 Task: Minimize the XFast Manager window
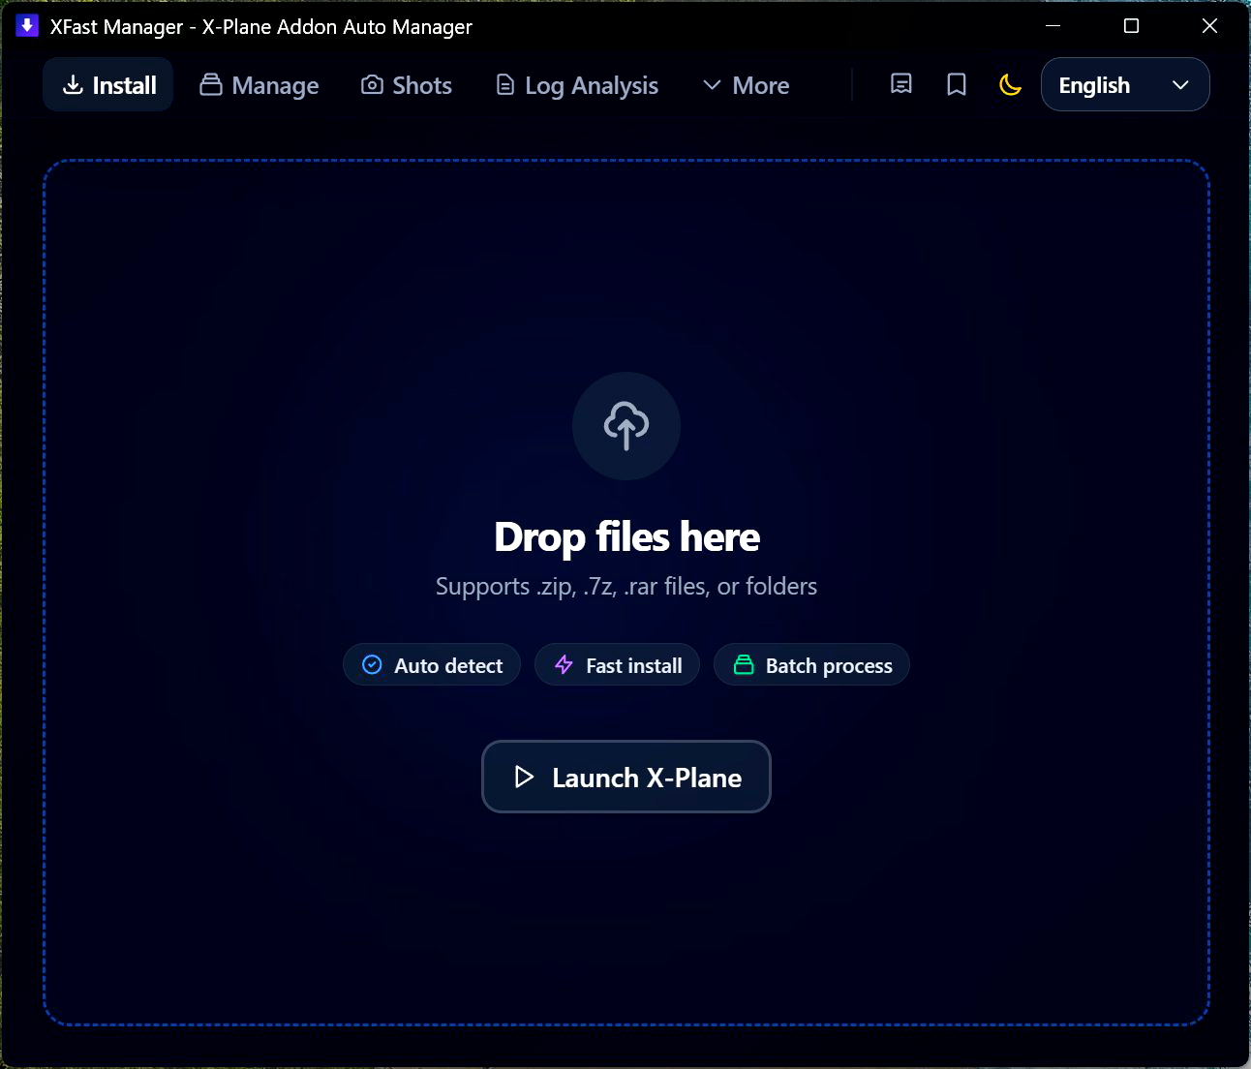tap(1053, 26)
